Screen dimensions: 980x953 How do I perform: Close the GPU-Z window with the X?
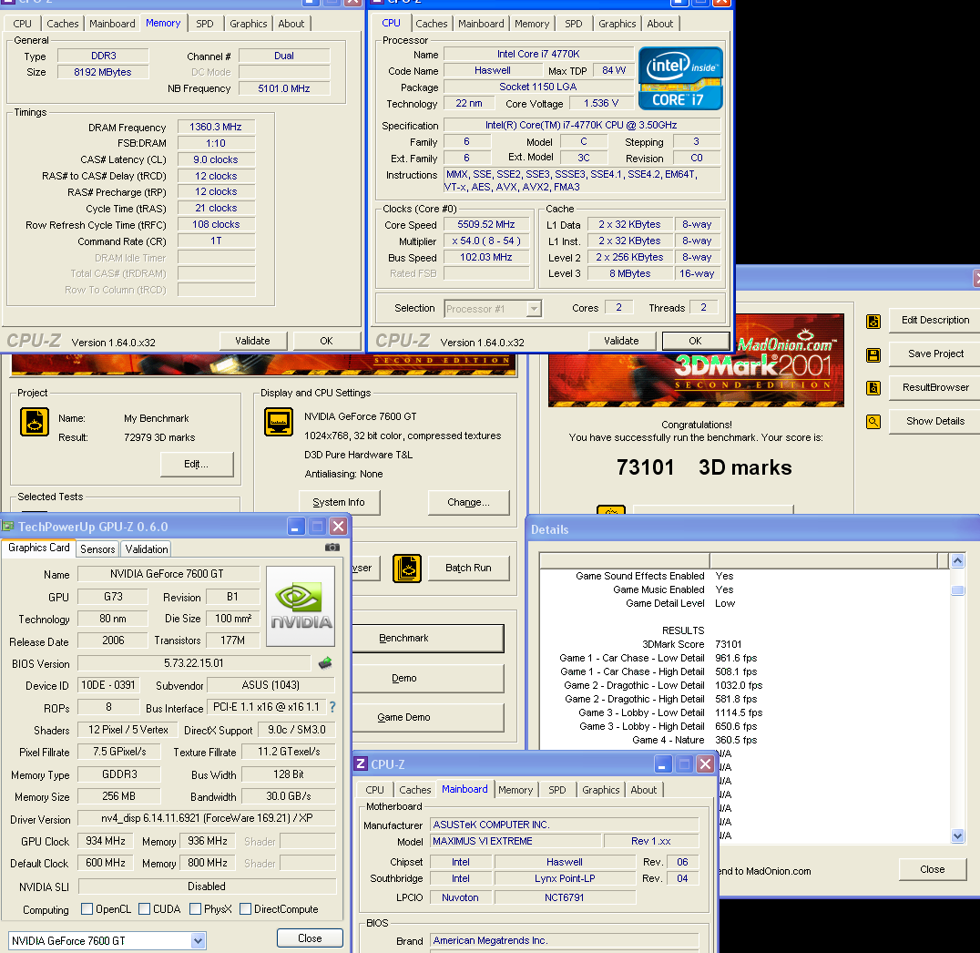pos(338,527)
